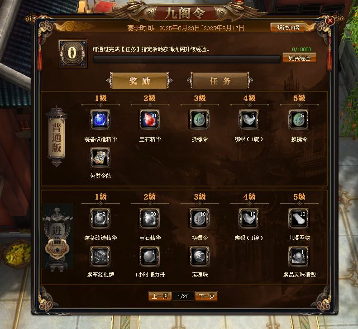
Task: Open the 奖励 tab
Action: tap(139, 81)
